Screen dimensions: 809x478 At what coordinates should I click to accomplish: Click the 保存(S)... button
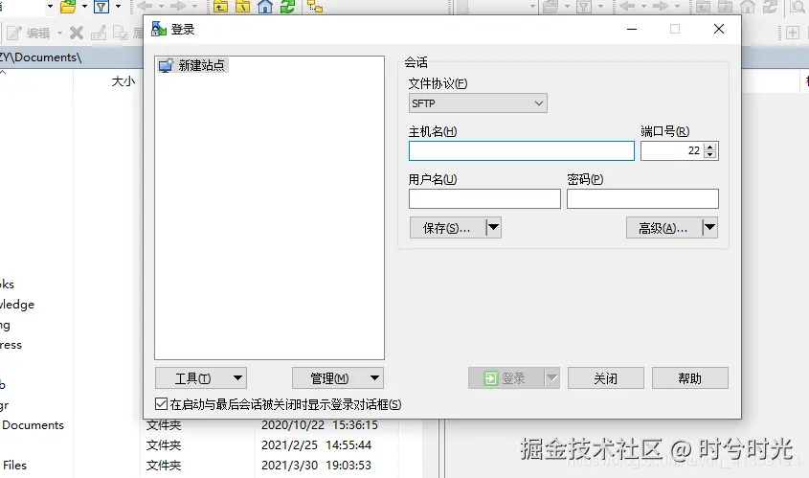(x=447, y=227)
